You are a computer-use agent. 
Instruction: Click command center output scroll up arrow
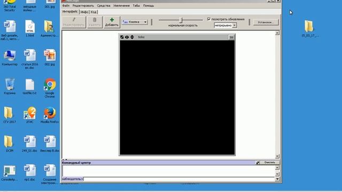[277, 167]
